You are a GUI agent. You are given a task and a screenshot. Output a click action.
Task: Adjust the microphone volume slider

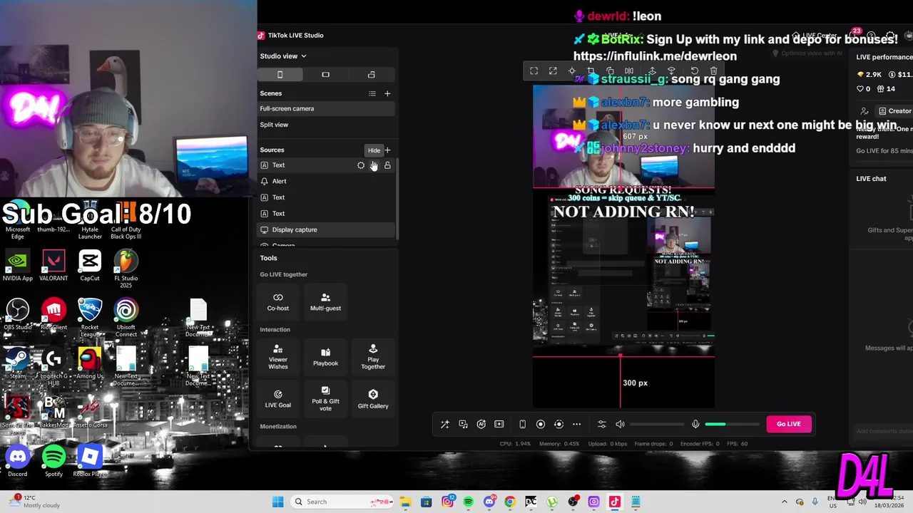click(733, 425)
